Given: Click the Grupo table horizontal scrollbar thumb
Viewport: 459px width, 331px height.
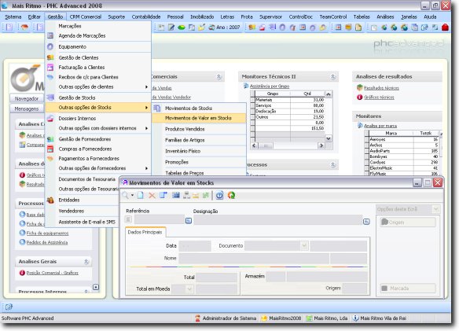Looking at the screenshot, I should [x=266, y=145].
